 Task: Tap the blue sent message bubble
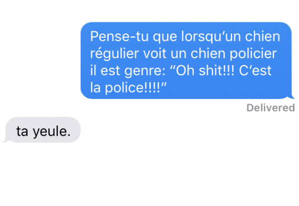186,61
